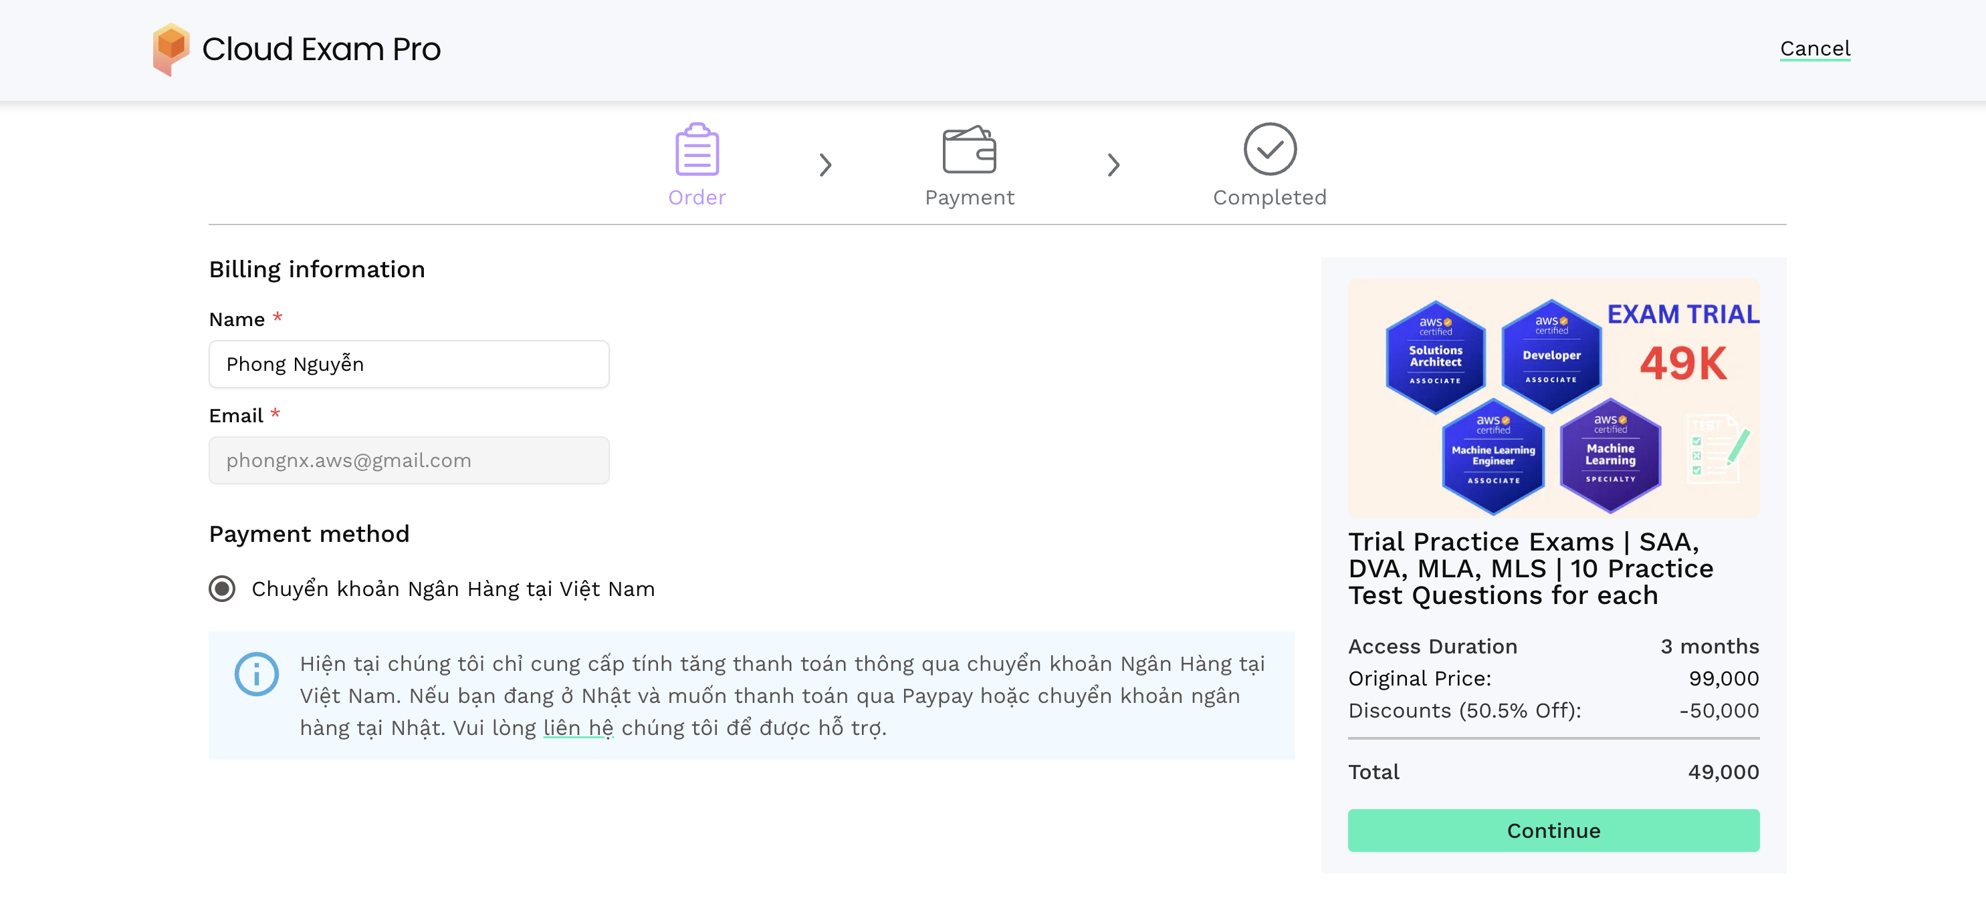The width and height of the screenshot is (1986, 898).
Task: Click the Machine Learning Engineer Associate badge
Action: pos(1493,457)
